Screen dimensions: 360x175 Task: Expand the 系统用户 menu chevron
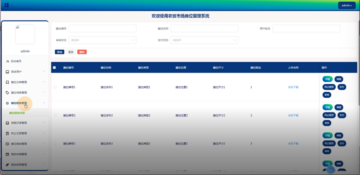click(x=44, y=71)
